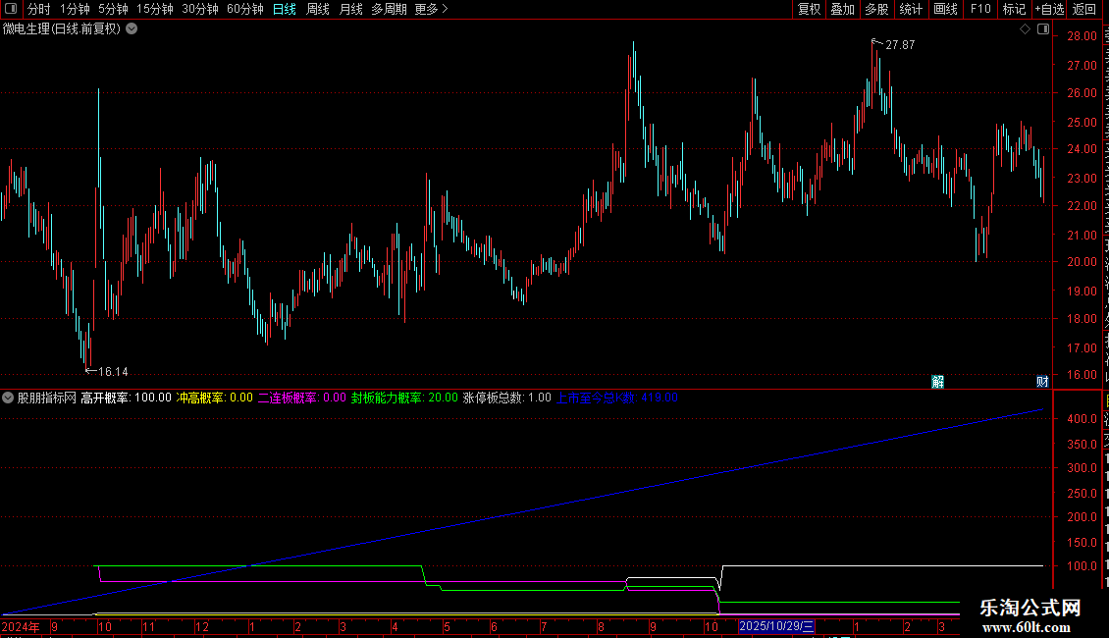1109x638 pixels.
Task: Click the 涨停板总数: 1.00 value
Action: point(507,398)
